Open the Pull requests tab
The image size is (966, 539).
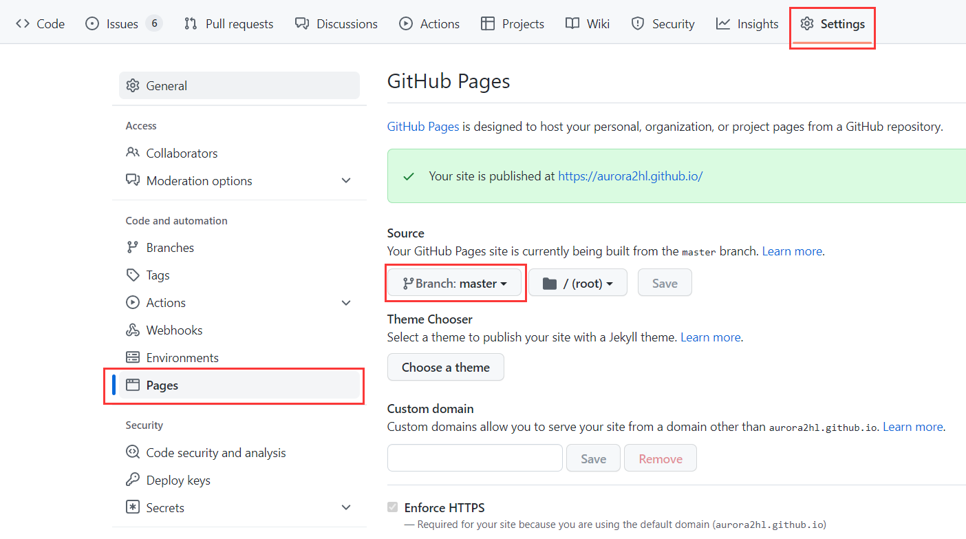point(229,24)
